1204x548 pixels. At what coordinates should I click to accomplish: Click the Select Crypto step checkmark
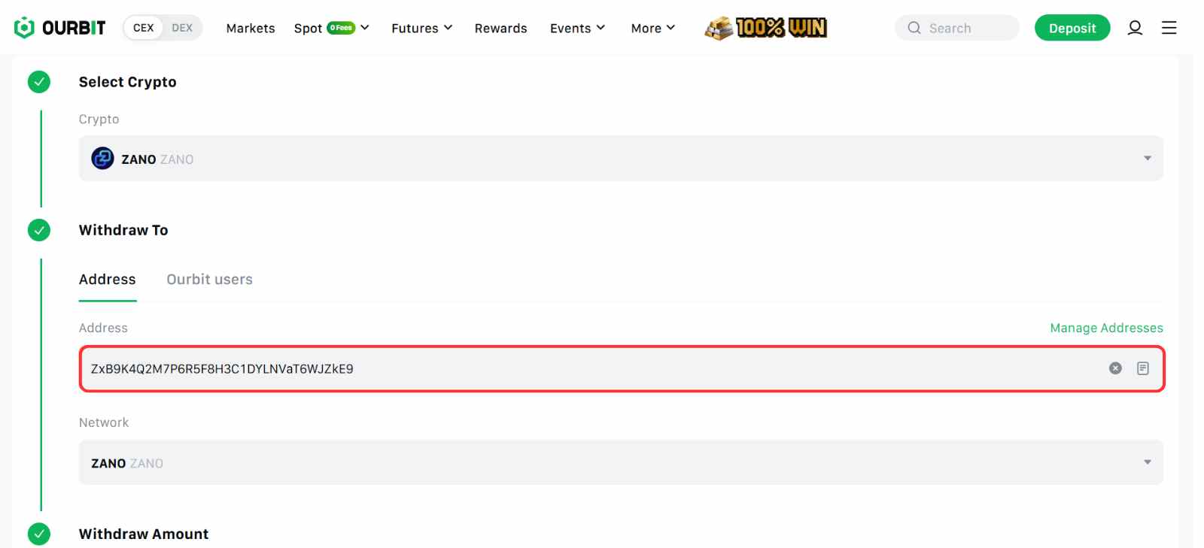(39, 82)
